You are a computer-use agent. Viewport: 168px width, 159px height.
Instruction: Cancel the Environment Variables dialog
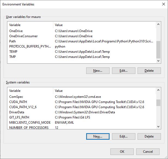[148, 152]
